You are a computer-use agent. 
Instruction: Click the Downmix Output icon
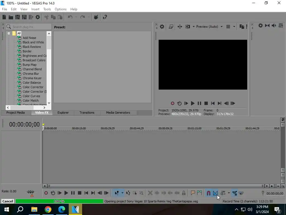pyautogui.click(x=267, y=25)
